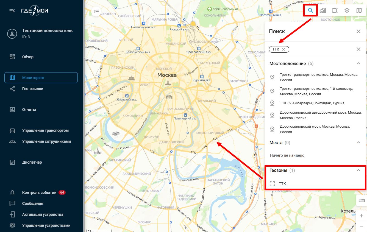Image resolution: width=367 pixels, height=232 pixels.
Task: Click the map type icon
Action: pyautogui.click(x=359, y=11)
